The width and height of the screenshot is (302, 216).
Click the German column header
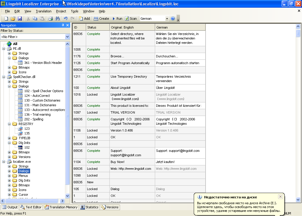point(180,27)
